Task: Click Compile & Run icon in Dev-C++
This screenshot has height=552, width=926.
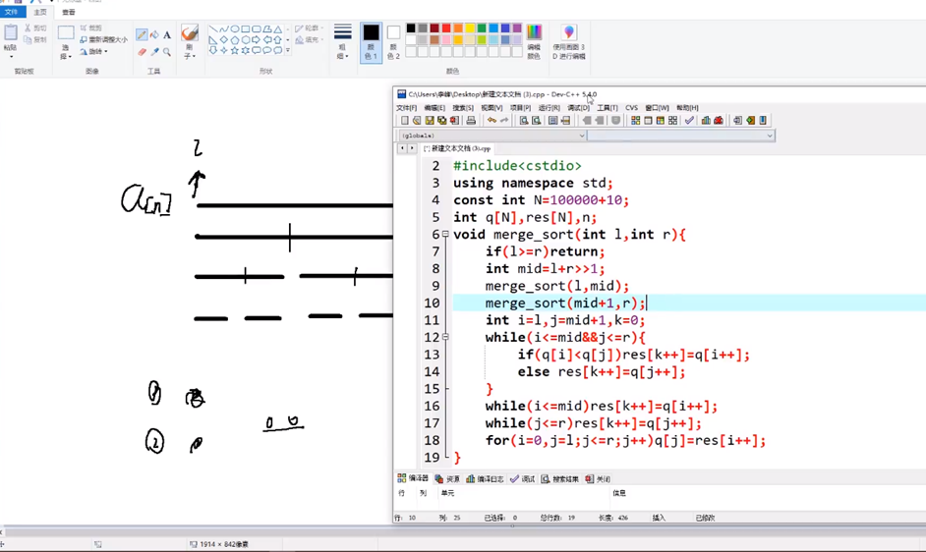Action: (x=661, y=121)
